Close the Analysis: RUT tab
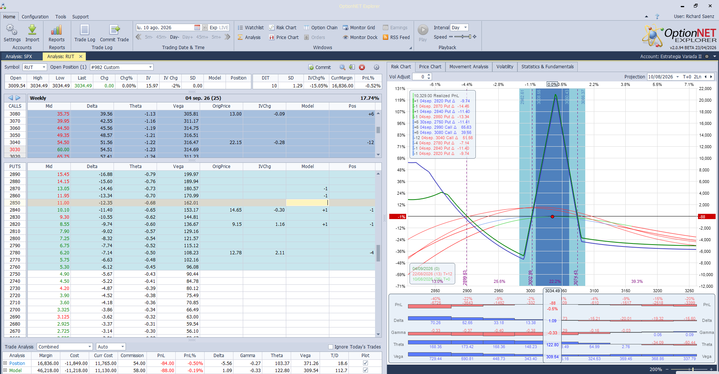This screenshot has height=374, width=719. click(81, 56)
